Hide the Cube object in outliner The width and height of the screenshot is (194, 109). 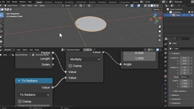192,15
